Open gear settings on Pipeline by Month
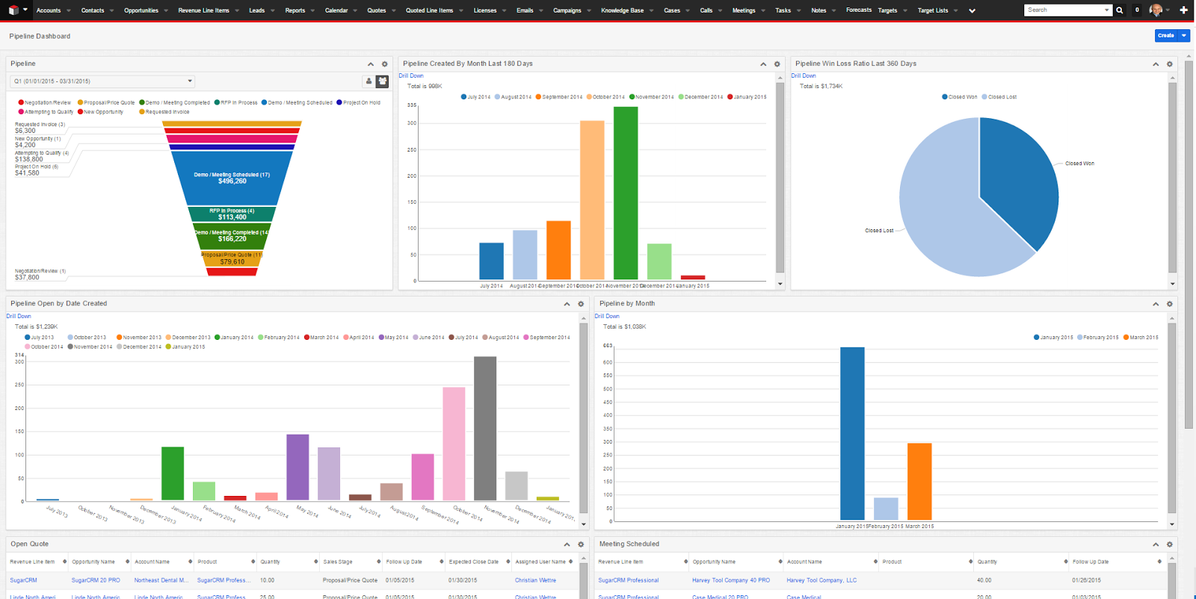Viewport: 1196px width, 599px height. coord(1170,304)
